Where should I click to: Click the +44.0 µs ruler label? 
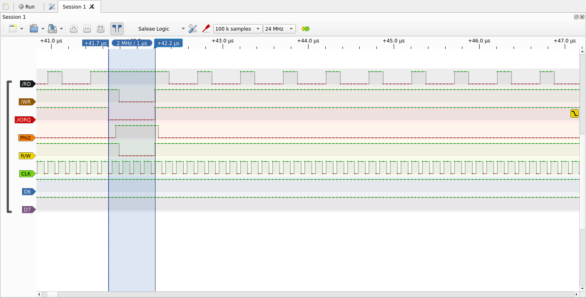pyautogui.click(x=308, y=41)
